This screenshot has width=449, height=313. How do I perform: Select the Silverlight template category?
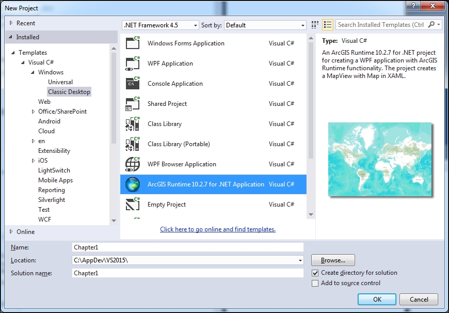[52, 200]
